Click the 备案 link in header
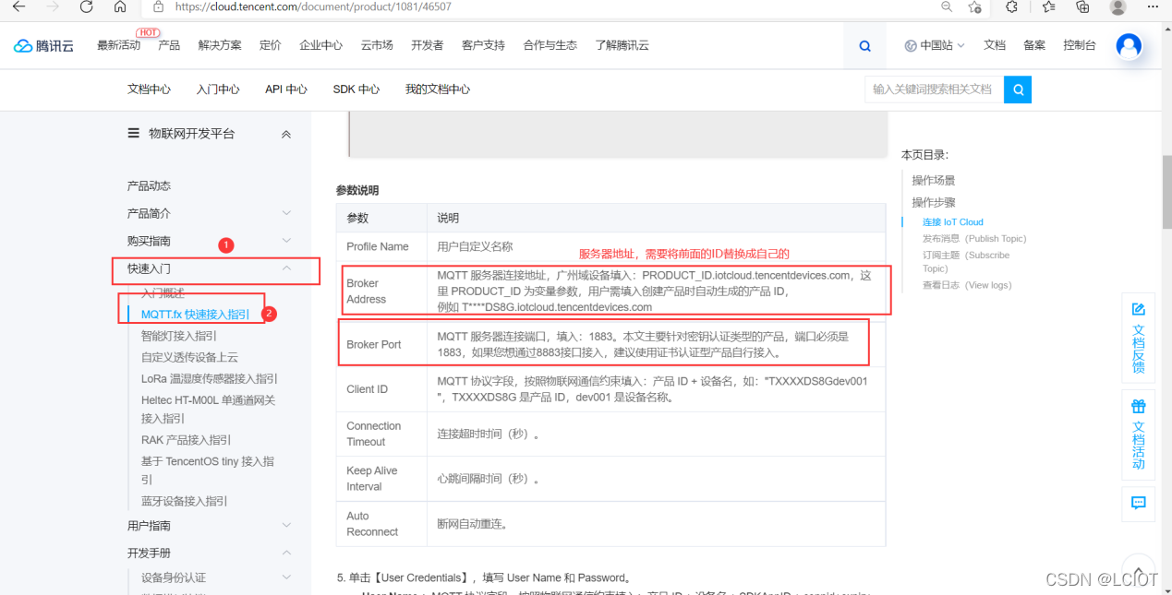Screen dimensions: 1172x595 (1034, 45)
